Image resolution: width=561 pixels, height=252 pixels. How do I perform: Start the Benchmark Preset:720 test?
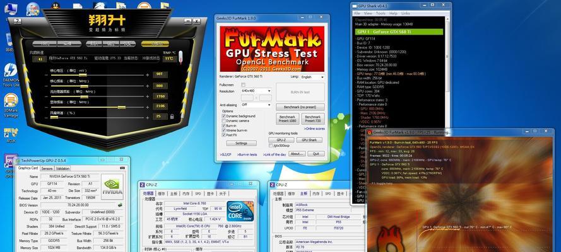(313, 119)
